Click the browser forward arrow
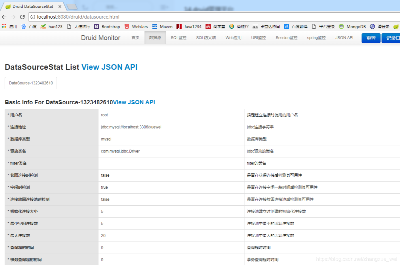Screen dimensions: 400x265 click(13, 17)
